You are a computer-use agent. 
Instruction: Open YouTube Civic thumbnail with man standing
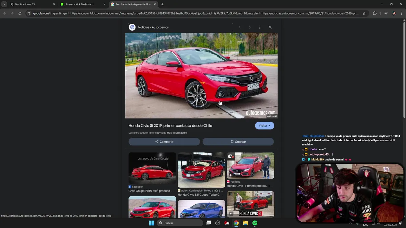(251, 166)
